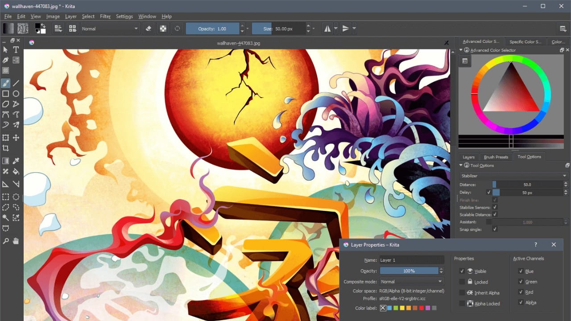Viewport: 571px width, 321px height.
Task: Choose the Ellipse shape tool
Action: click(16, 94)
